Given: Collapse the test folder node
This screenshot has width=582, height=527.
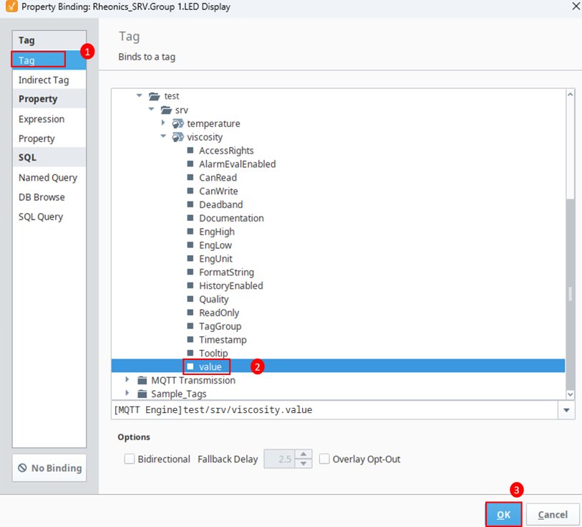Looking at the screenshot, I should [x=139, y=95].
